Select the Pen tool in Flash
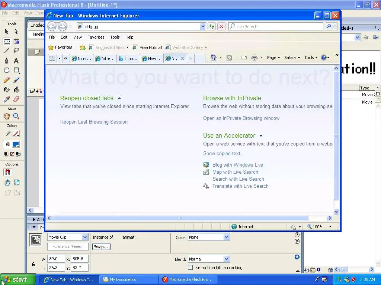The height and width of the screenshot is (285, 381). (7, 60)
